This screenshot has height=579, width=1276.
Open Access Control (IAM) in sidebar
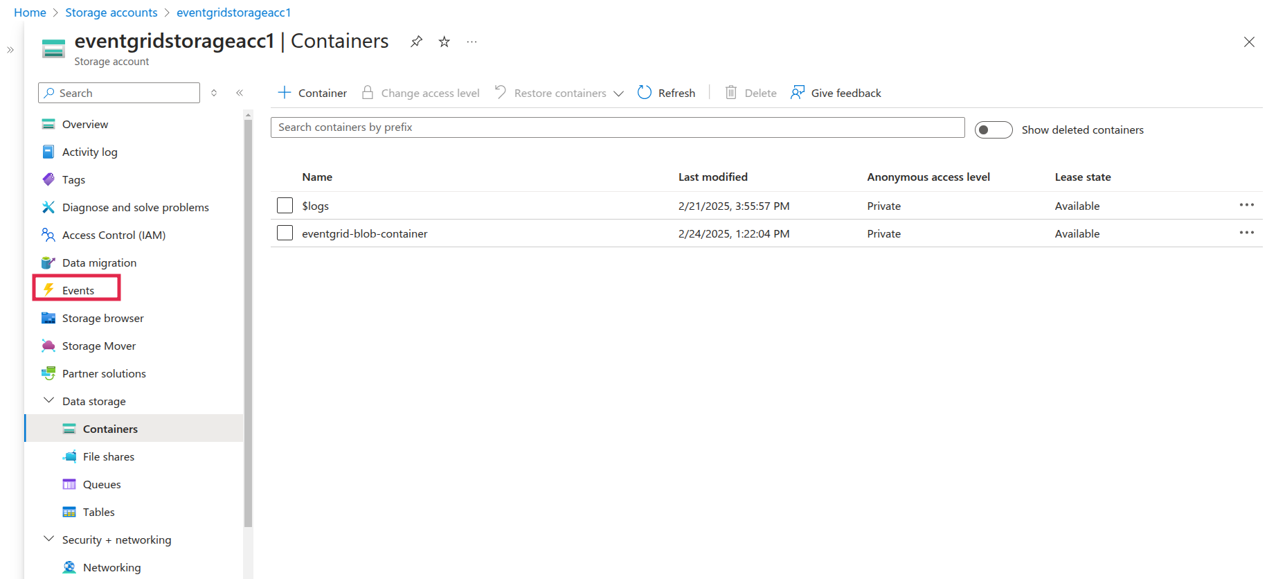pyautogui.click(x=114, y=235)
